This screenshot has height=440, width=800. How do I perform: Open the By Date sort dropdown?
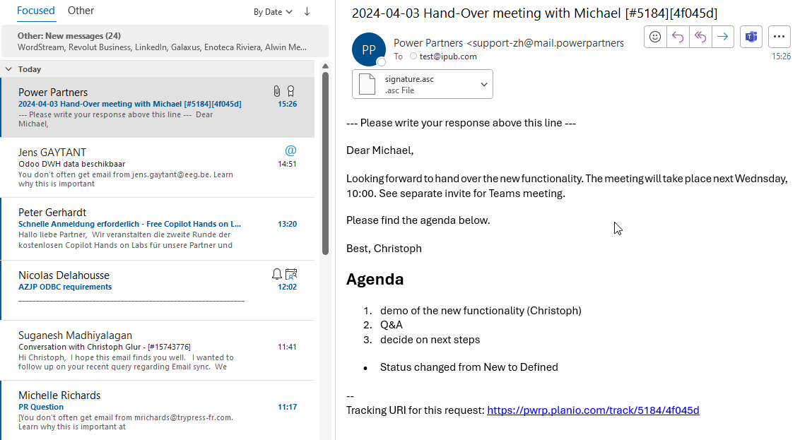pyautogui.click(x=273, y=12)
